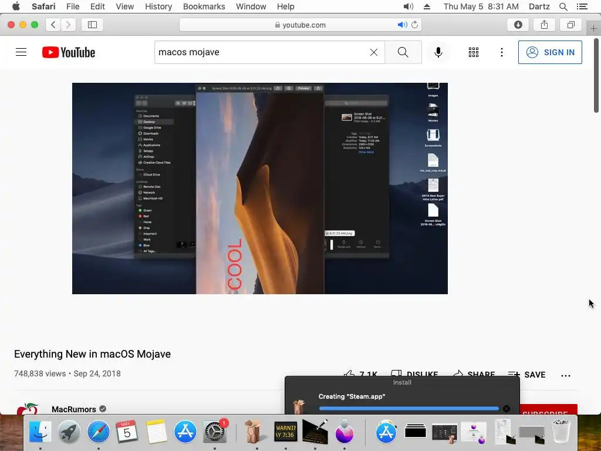
Task: Open the Help menu
Action: tap(286, 6)
